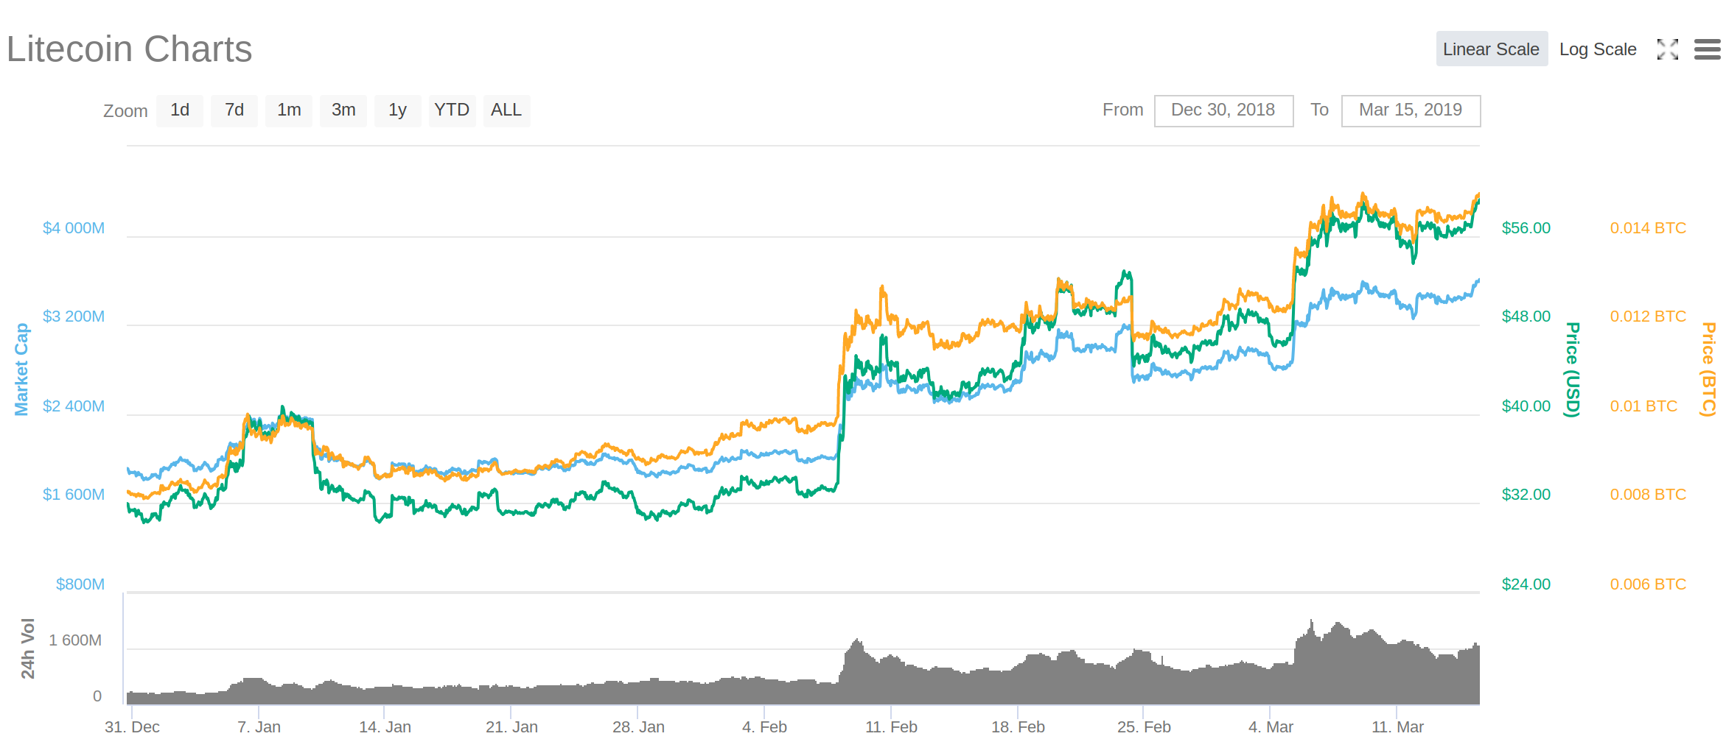1726x739 pixels.
Task: Click the $4 000M market cap label
Action: 74,228
